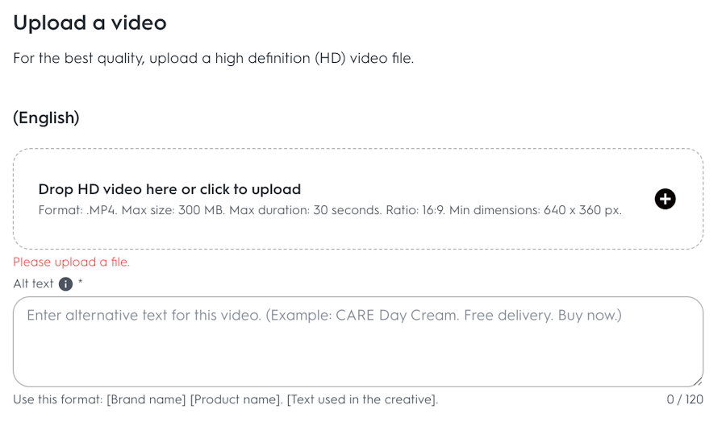This screenshot has height=438, width=726.
Task: Click the textarea resize handle corner
Action: [697, 381]
